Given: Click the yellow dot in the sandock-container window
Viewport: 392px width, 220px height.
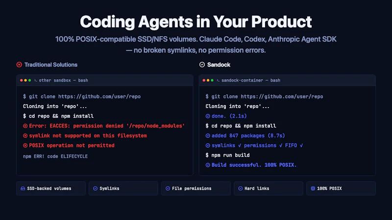Looking at the screenshot, I should click(208, 80).
